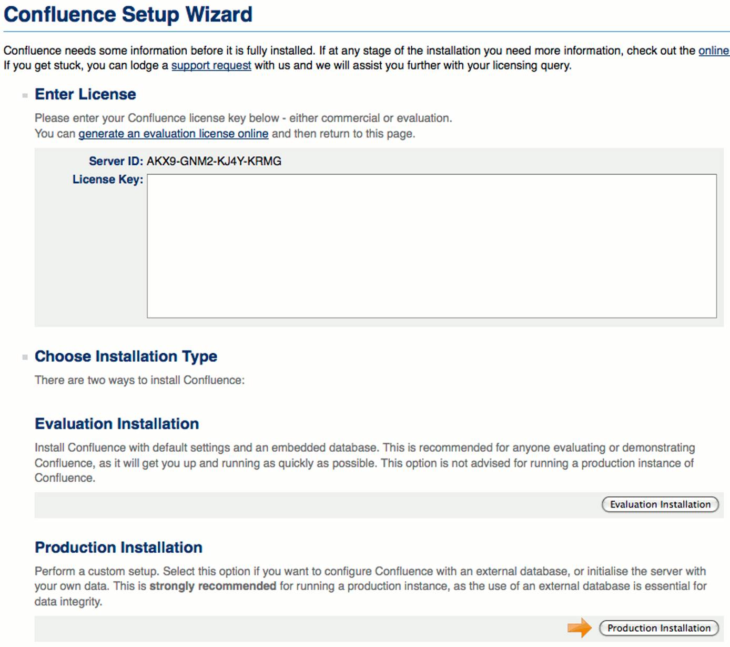Click the Choose Installation Type heading
The image size is (730, 647).
125,356
